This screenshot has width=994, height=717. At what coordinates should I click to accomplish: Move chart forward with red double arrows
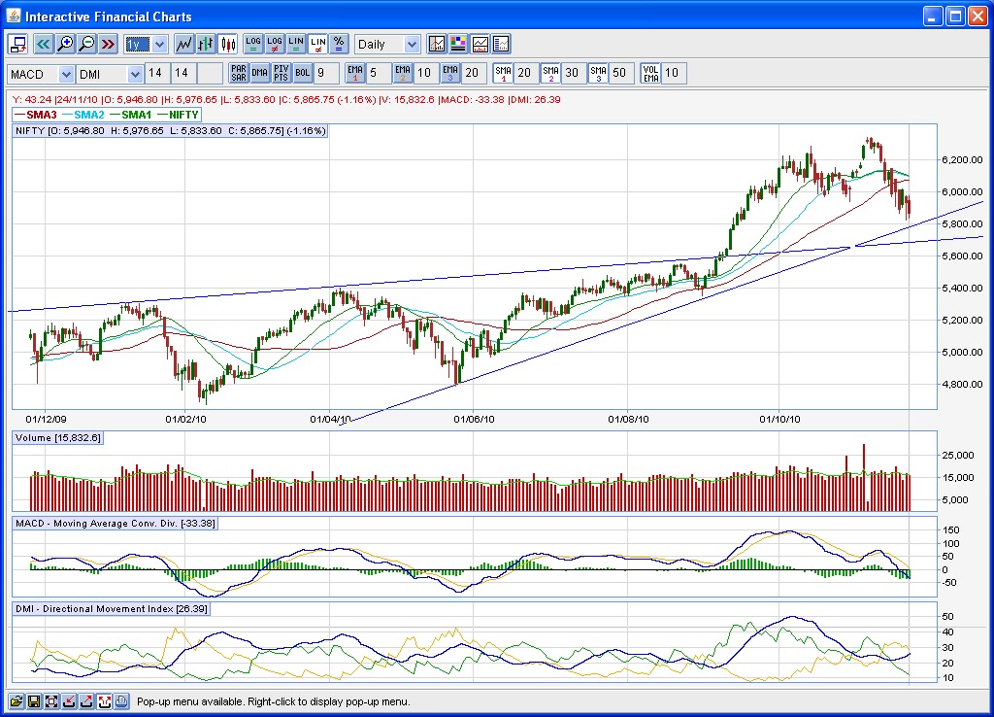(109, 44)
